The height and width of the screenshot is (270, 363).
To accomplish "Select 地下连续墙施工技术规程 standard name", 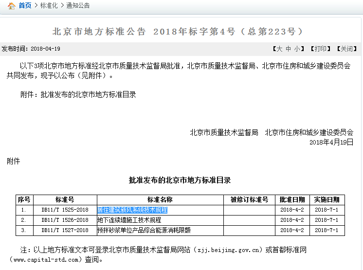I will click(129, 220).
